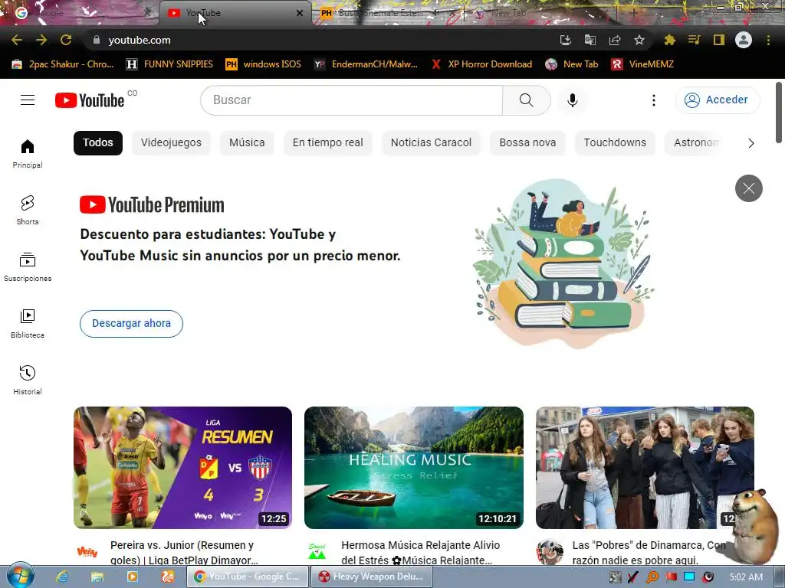The height and width of the screenshot is (588, 785).
Task: Click browser back arrow
Action: tap(17, 40)
